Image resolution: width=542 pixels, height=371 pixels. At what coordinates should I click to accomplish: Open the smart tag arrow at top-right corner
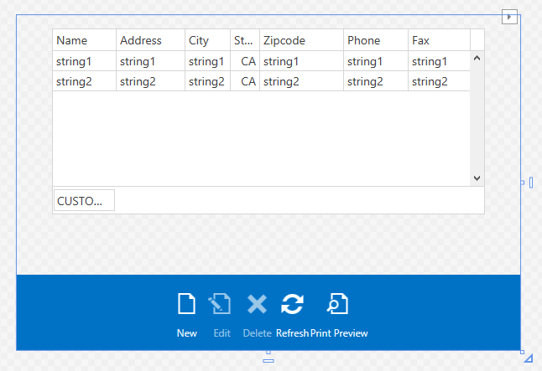click(x=508, y=16)
